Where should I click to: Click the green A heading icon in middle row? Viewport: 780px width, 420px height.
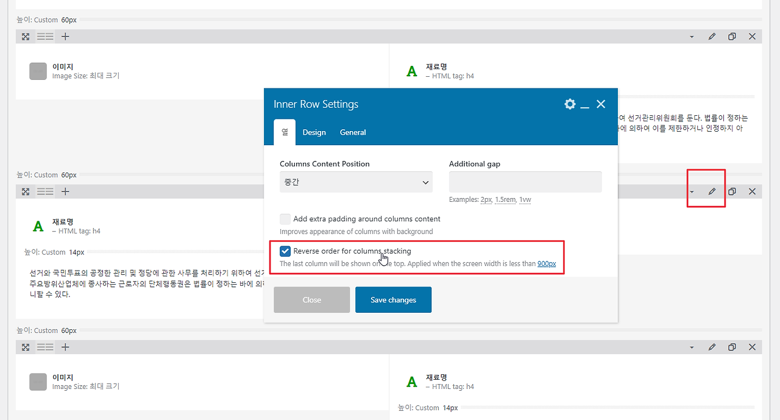pos(38,226)
